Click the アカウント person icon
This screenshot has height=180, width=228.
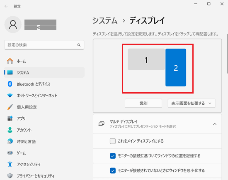[x=10, y=130]
